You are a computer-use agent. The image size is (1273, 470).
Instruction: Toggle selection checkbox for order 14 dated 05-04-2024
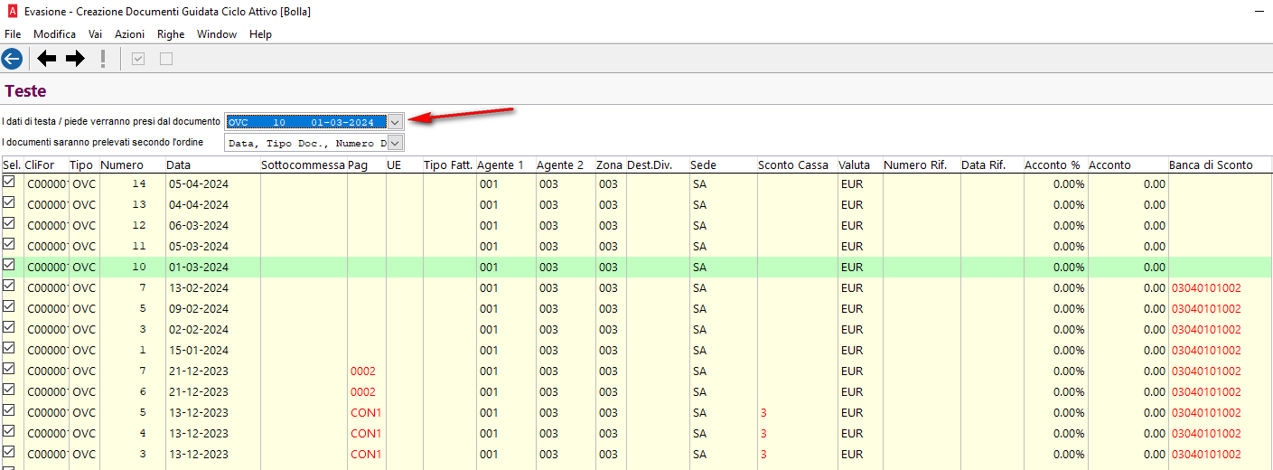[9, 182]
